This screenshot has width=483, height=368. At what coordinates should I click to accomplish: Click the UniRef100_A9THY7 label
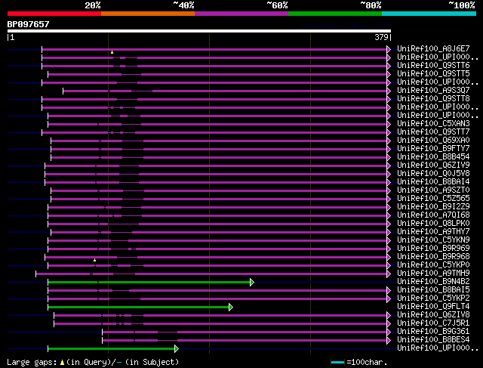tap(433, 232)
